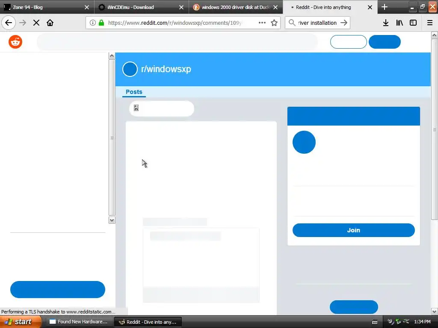438x328 pixels.
Task: Click the browser search box text
Action: 317,23
